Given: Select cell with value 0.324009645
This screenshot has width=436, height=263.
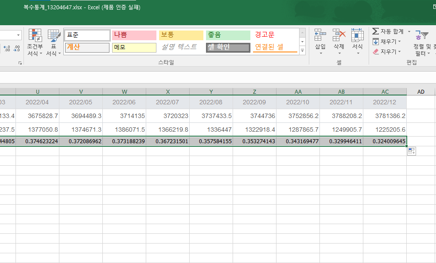Looking at the screenshot, I should [385, 141].
